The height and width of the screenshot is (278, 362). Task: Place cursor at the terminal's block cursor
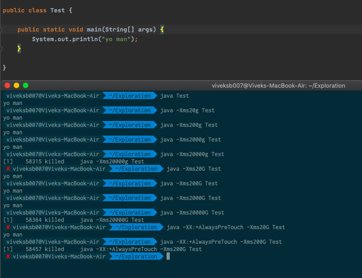(168, 257)
